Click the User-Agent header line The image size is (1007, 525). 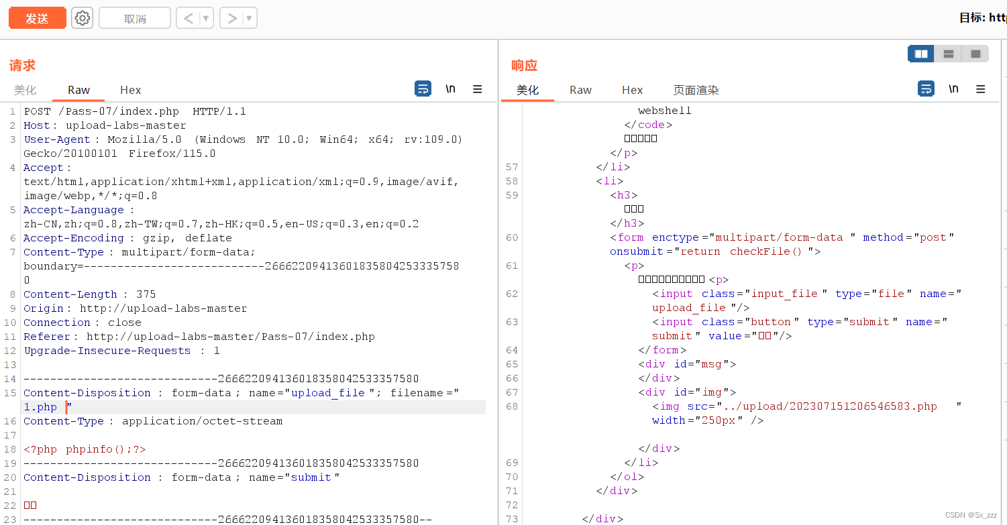click(x=244, y=139)
